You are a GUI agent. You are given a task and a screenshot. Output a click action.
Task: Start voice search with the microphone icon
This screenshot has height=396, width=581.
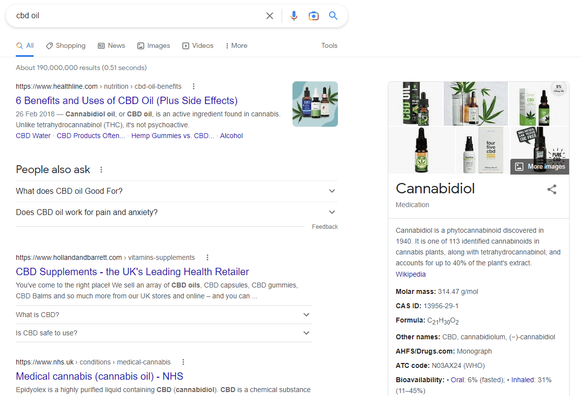294,16
